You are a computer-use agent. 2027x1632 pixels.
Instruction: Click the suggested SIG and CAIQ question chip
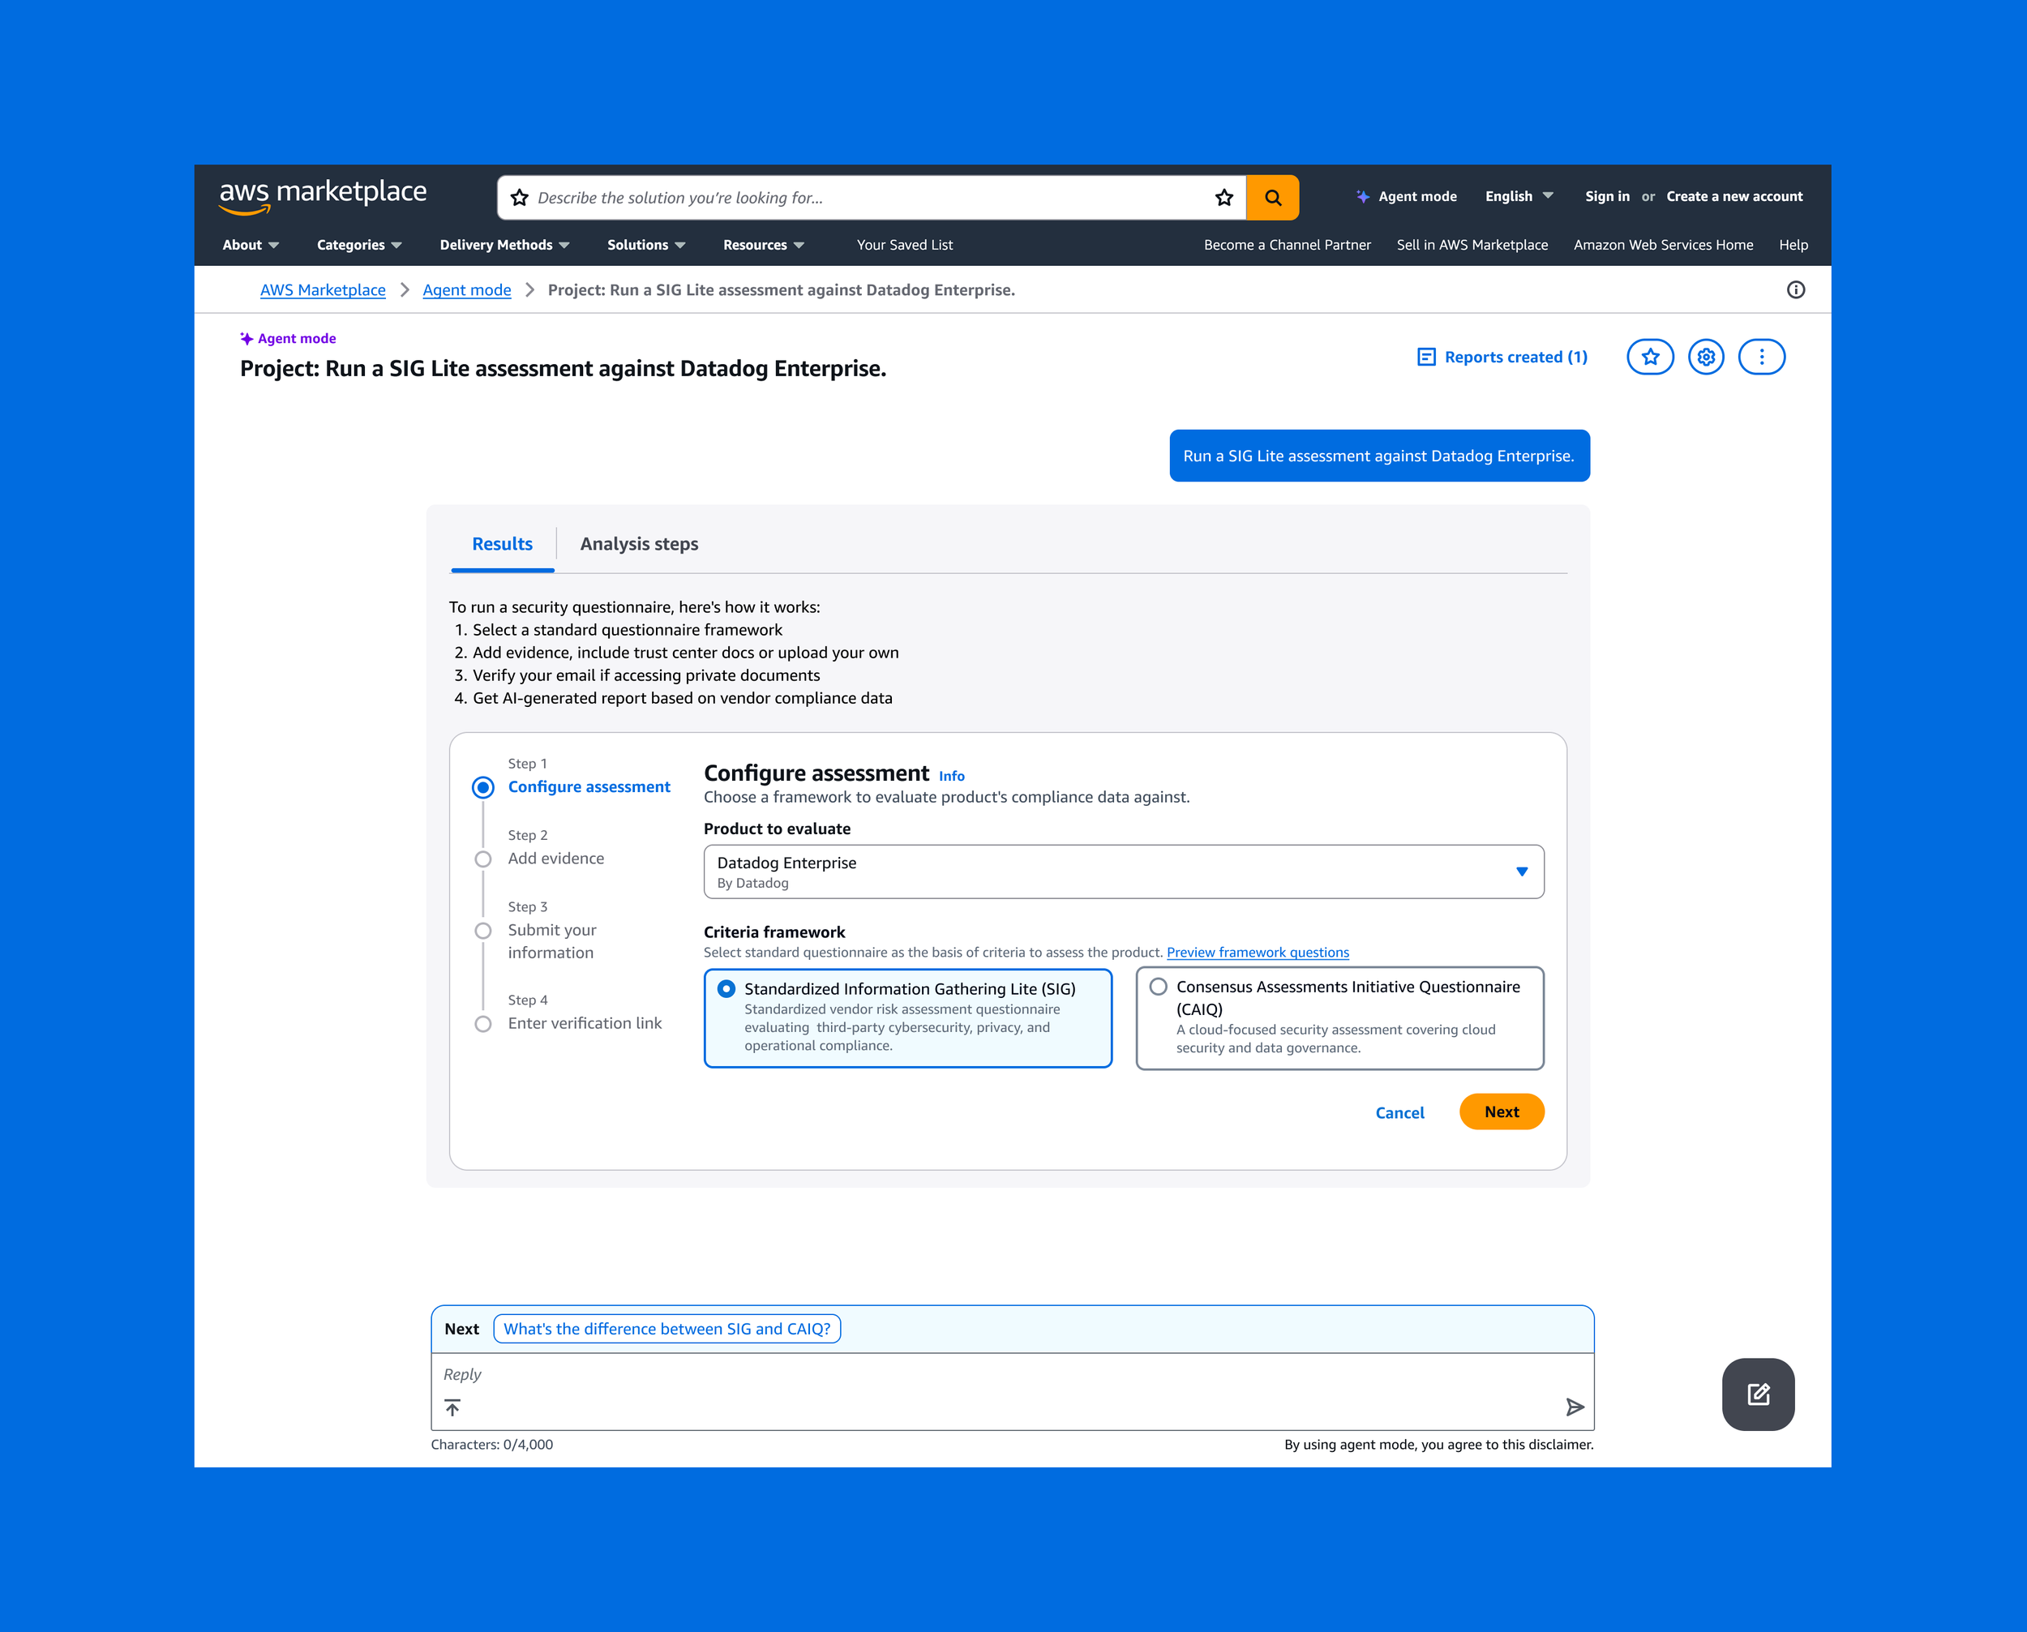click(x=666, y=1328)
